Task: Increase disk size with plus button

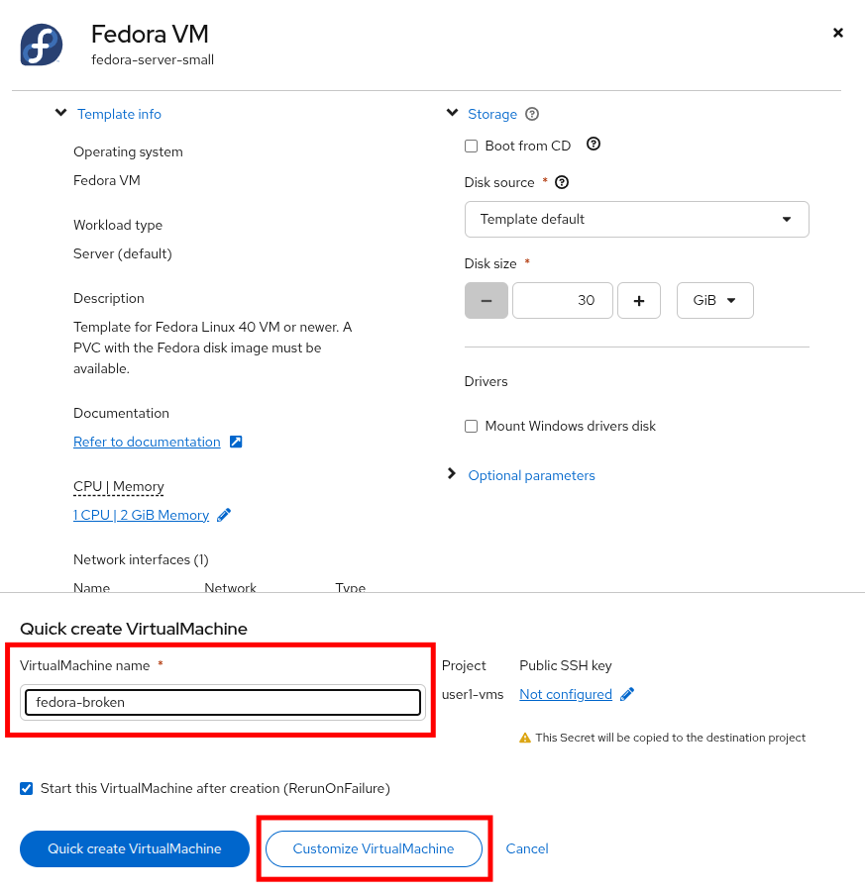Action: tap(639, 301)
